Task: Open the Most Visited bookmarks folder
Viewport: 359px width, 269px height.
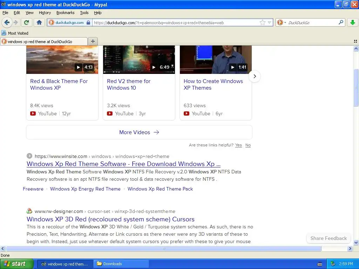Action: coord(15,33)
